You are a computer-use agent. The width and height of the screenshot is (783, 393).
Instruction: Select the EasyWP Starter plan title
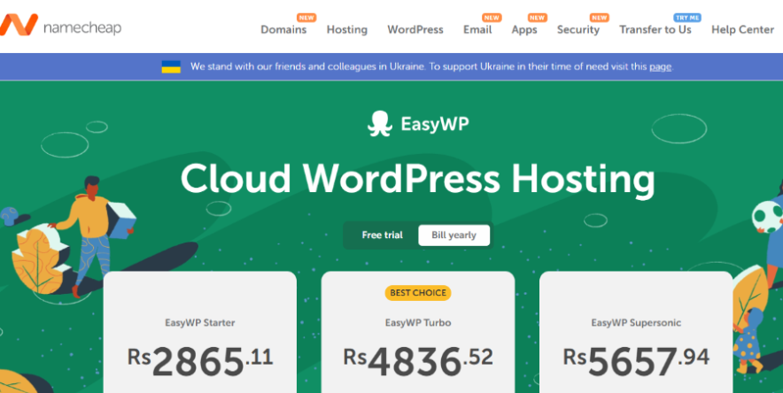200,323
